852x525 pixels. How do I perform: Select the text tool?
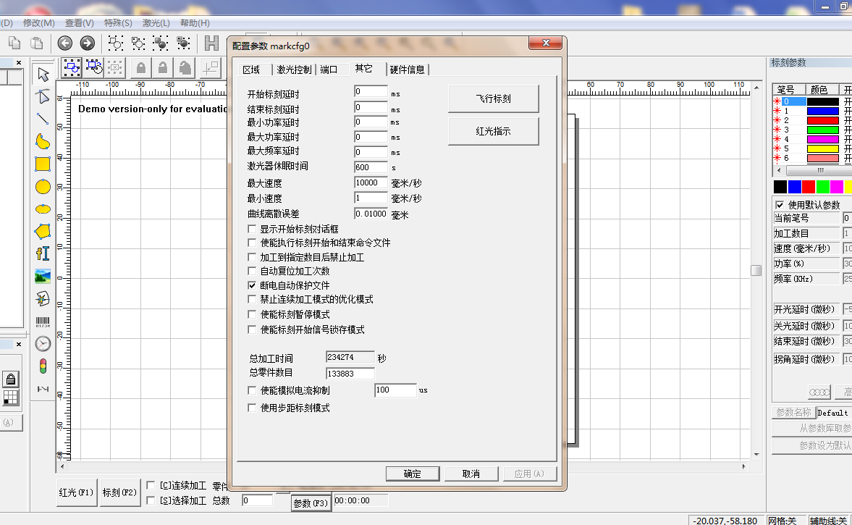coord(42,254)
